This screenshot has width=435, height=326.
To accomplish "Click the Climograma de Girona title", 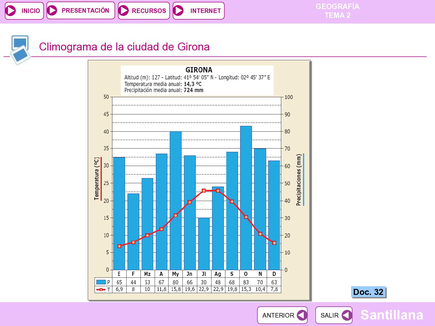I will pyautogui.click(x=124, y=47).
